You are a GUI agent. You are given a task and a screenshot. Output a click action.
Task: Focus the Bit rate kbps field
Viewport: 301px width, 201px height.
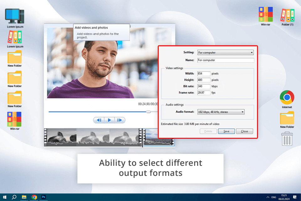click(204, 86)
